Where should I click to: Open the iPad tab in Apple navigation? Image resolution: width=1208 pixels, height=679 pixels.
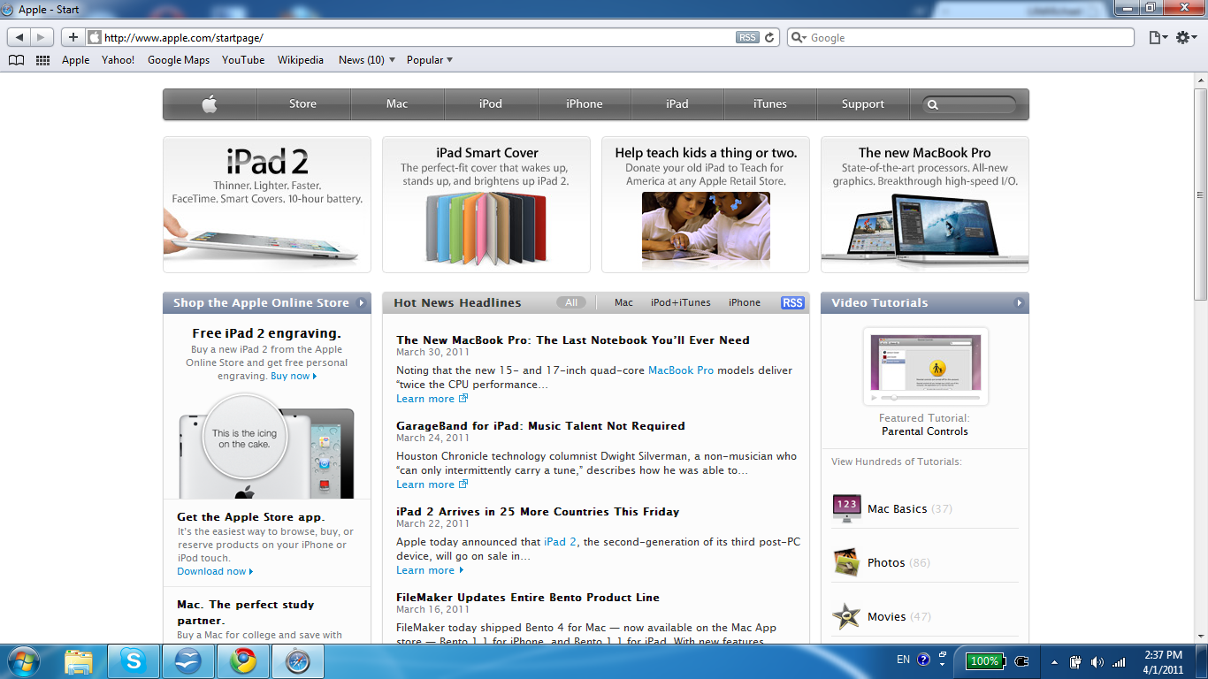pyautogui.click(x=677, y=104)
